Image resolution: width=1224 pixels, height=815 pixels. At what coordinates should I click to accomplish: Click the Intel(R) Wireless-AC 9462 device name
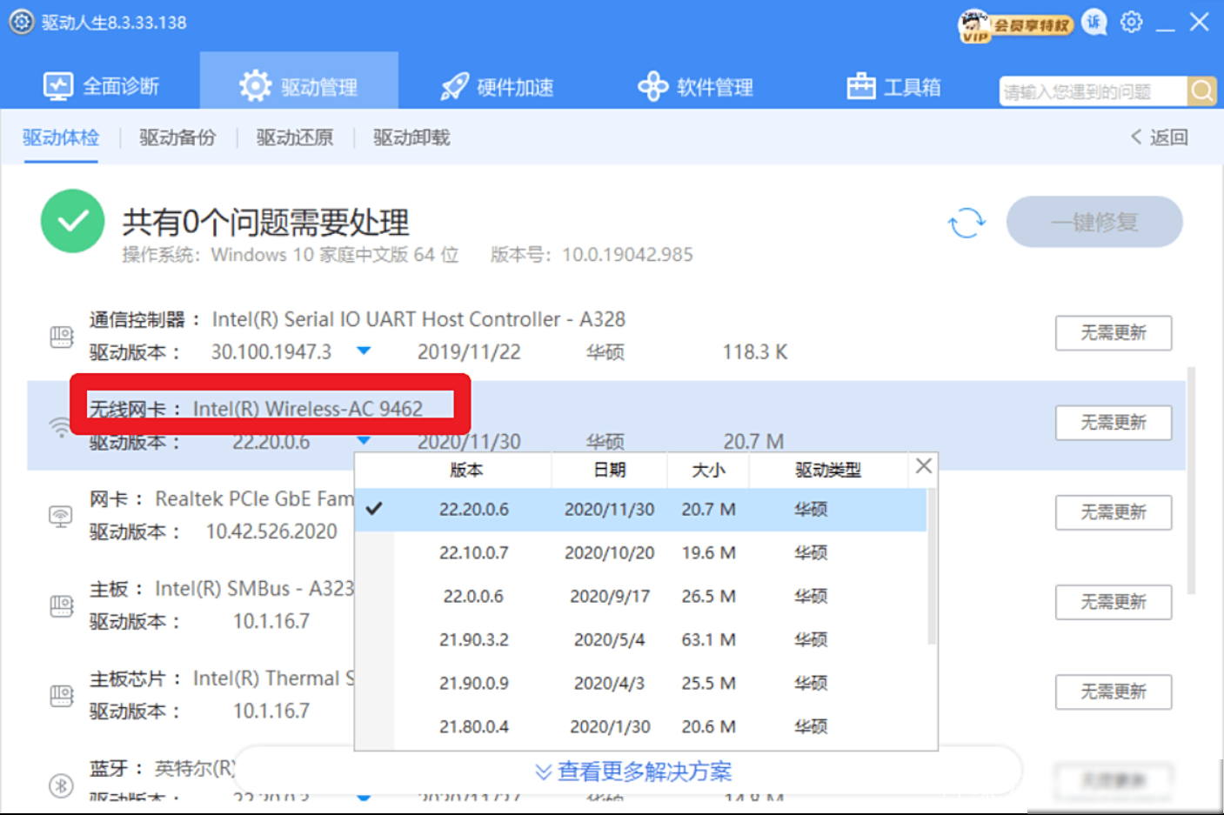coord(308,409)
